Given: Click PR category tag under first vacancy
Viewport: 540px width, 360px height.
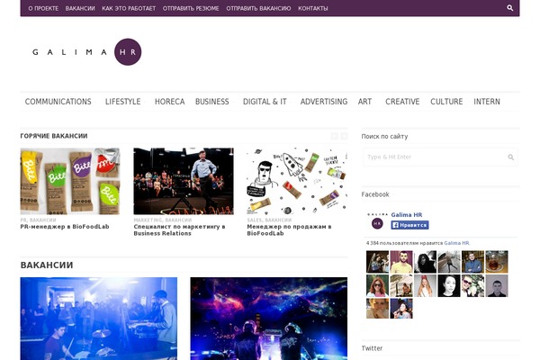Looking at the screenshot, I should click(23, 220).
